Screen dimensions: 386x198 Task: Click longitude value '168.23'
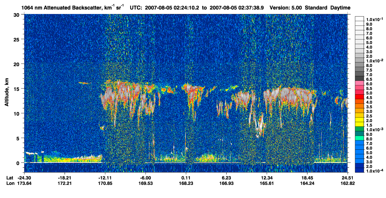pyautogui.click(x=186, y=183)
